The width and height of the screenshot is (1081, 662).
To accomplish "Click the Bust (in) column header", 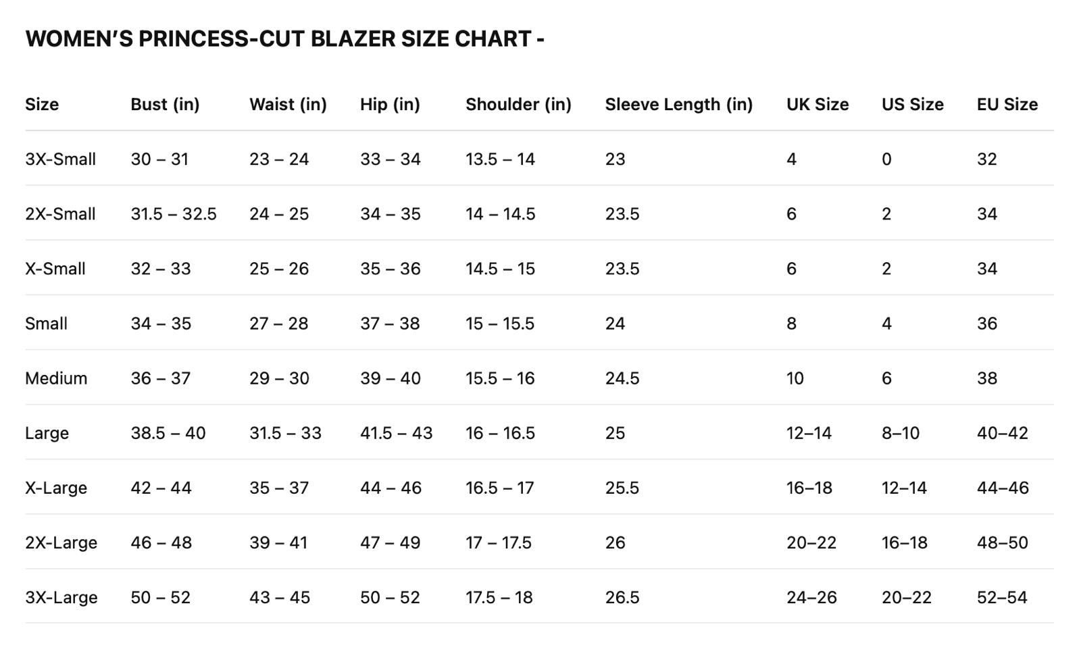I will point(165,105).
